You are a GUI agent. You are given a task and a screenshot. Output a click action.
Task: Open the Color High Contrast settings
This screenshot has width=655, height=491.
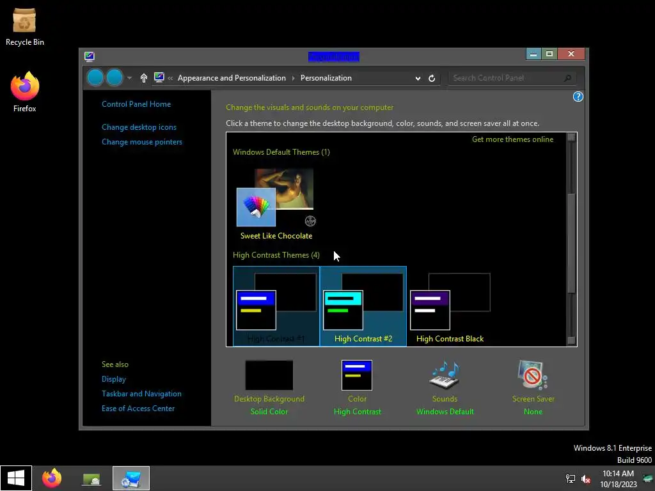pos(357,387)
